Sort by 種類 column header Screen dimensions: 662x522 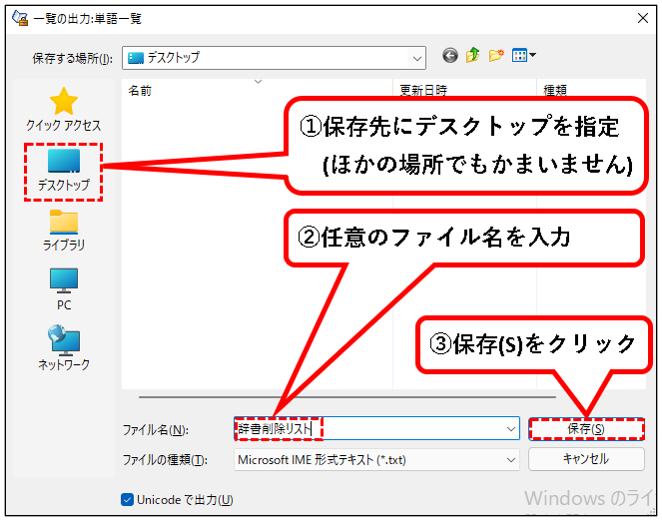(591, 90)
